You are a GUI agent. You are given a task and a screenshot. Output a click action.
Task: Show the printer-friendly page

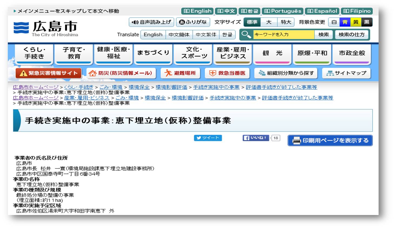pos(330,141)
